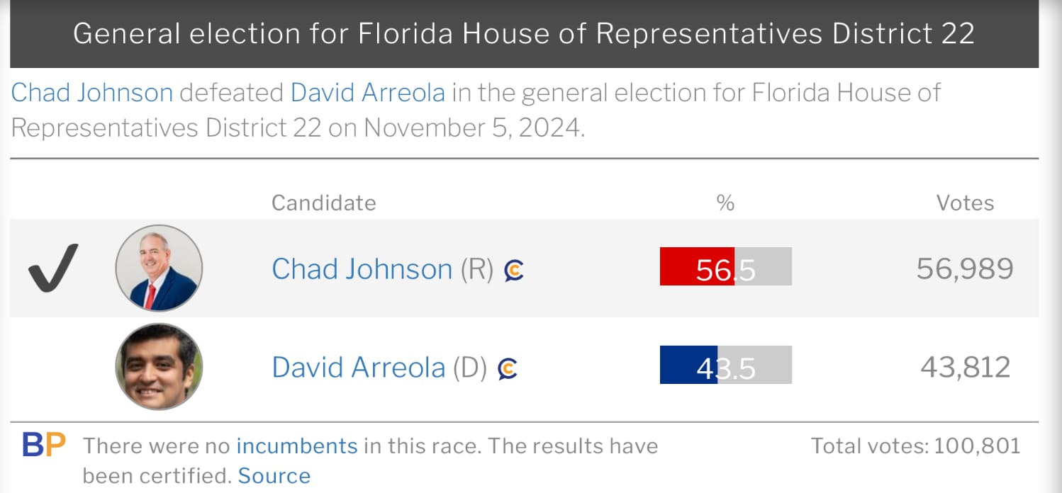
Task: Follow the incumbents link in the footer note
Action: point(297,446)
